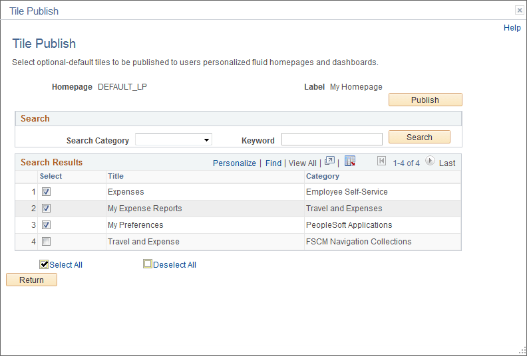Click the Search button

pyautogui.click(x=419, y=137)
